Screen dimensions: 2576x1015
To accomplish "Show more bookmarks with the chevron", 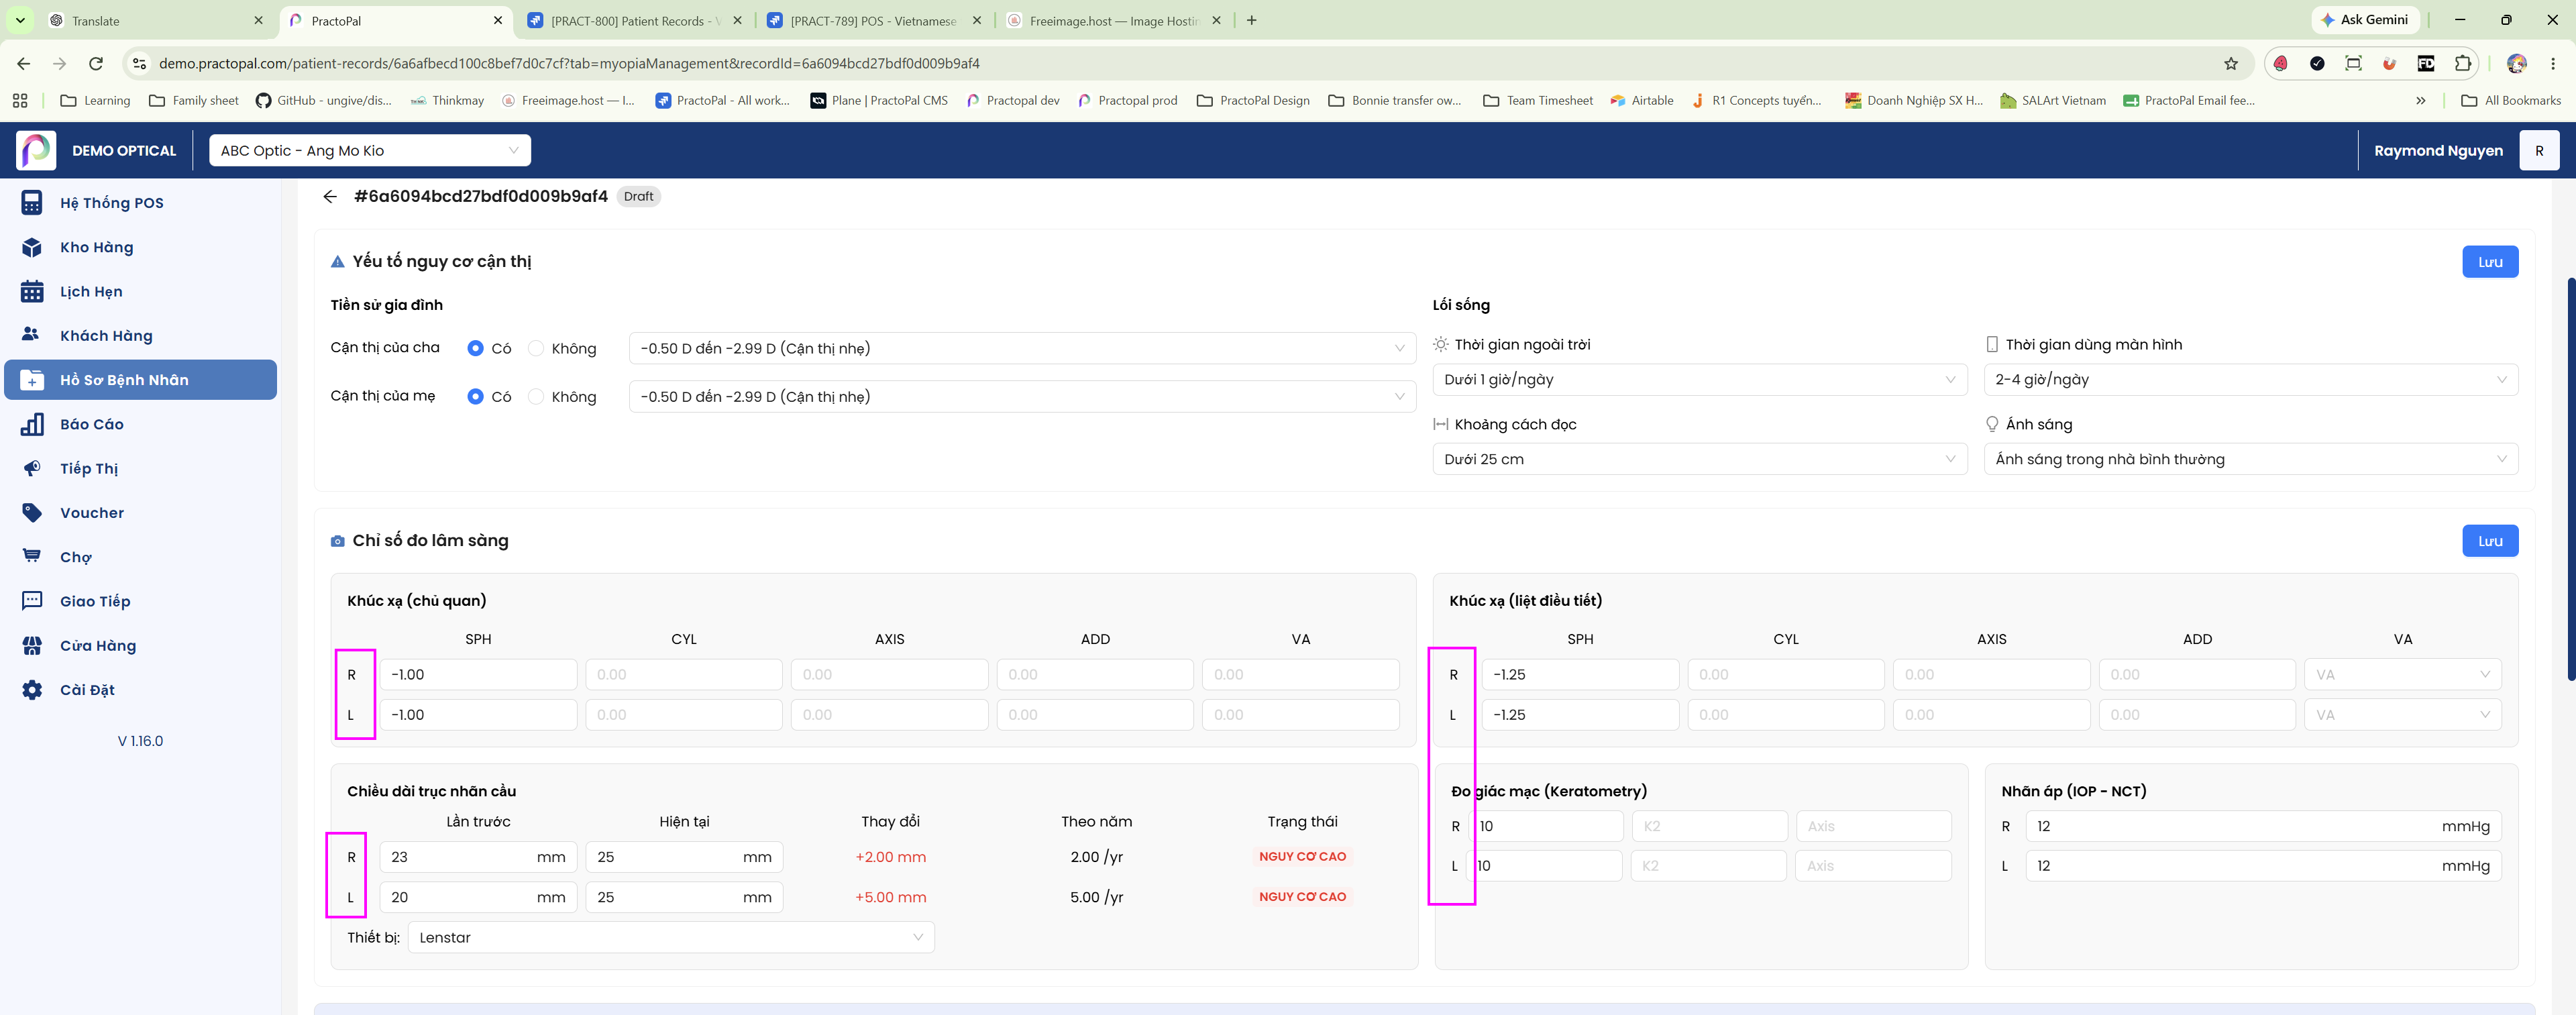I will [x=2420, y=100].
